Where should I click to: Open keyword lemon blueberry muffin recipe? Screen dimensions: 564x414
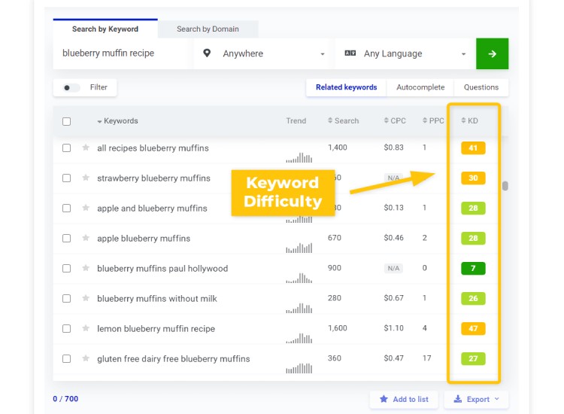pyautogui.click(x=156, y=329)
